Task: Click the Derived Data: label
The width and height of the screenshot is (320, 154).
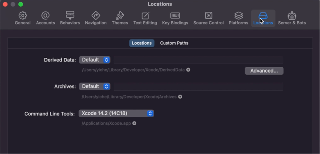Action: [60, 60]
